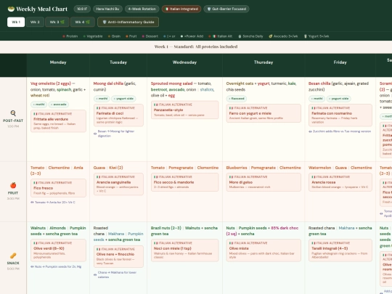Open the Wk 4 tab
The image size is (392, 294).
click(x=83, y=22)
